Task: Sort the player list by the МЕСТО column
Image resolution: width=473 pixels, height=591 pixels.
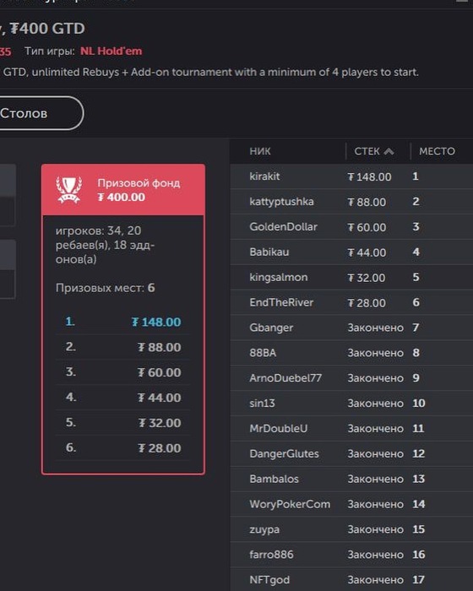Action: coord(437,151)
